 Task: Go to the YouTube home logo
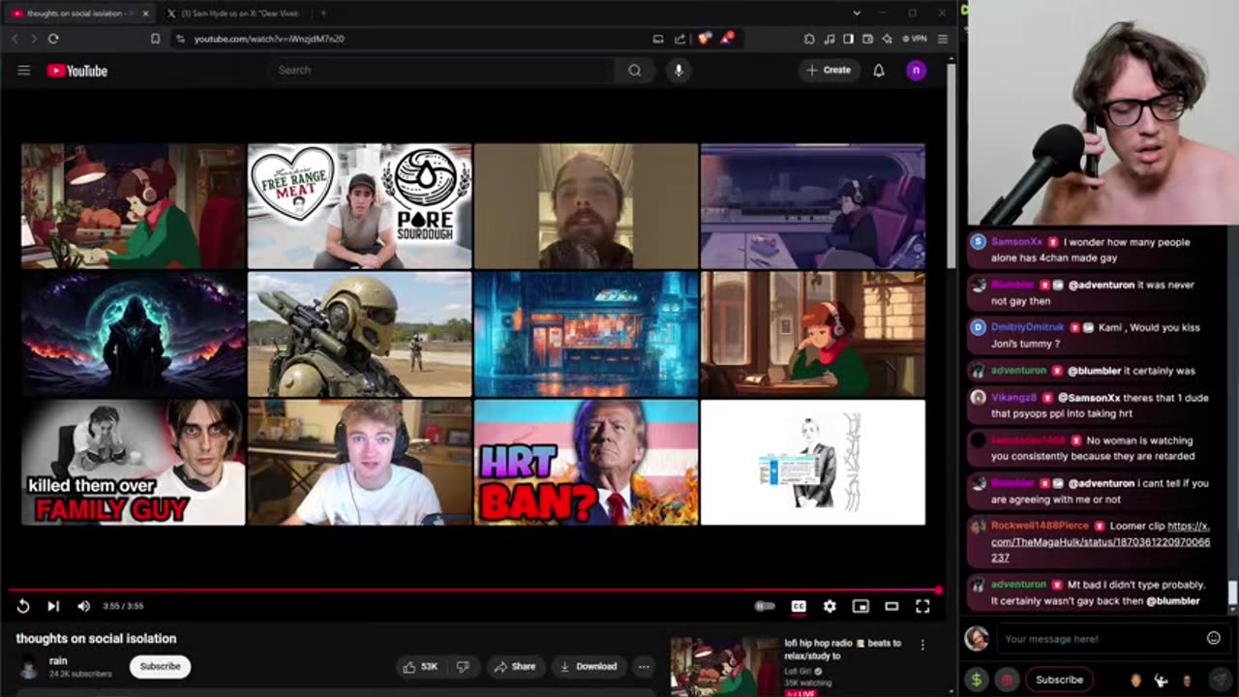(x=76, y=71)
